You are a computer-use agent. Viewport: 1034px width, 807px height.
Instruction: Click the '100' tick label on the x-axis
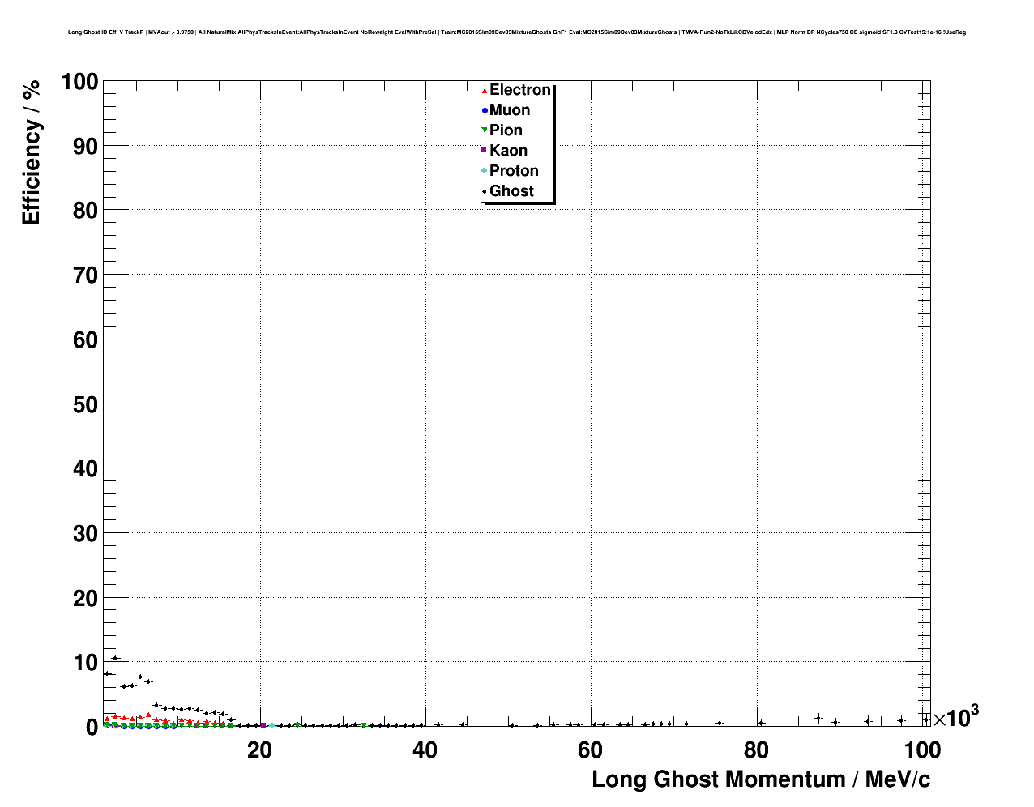[922, 750]
